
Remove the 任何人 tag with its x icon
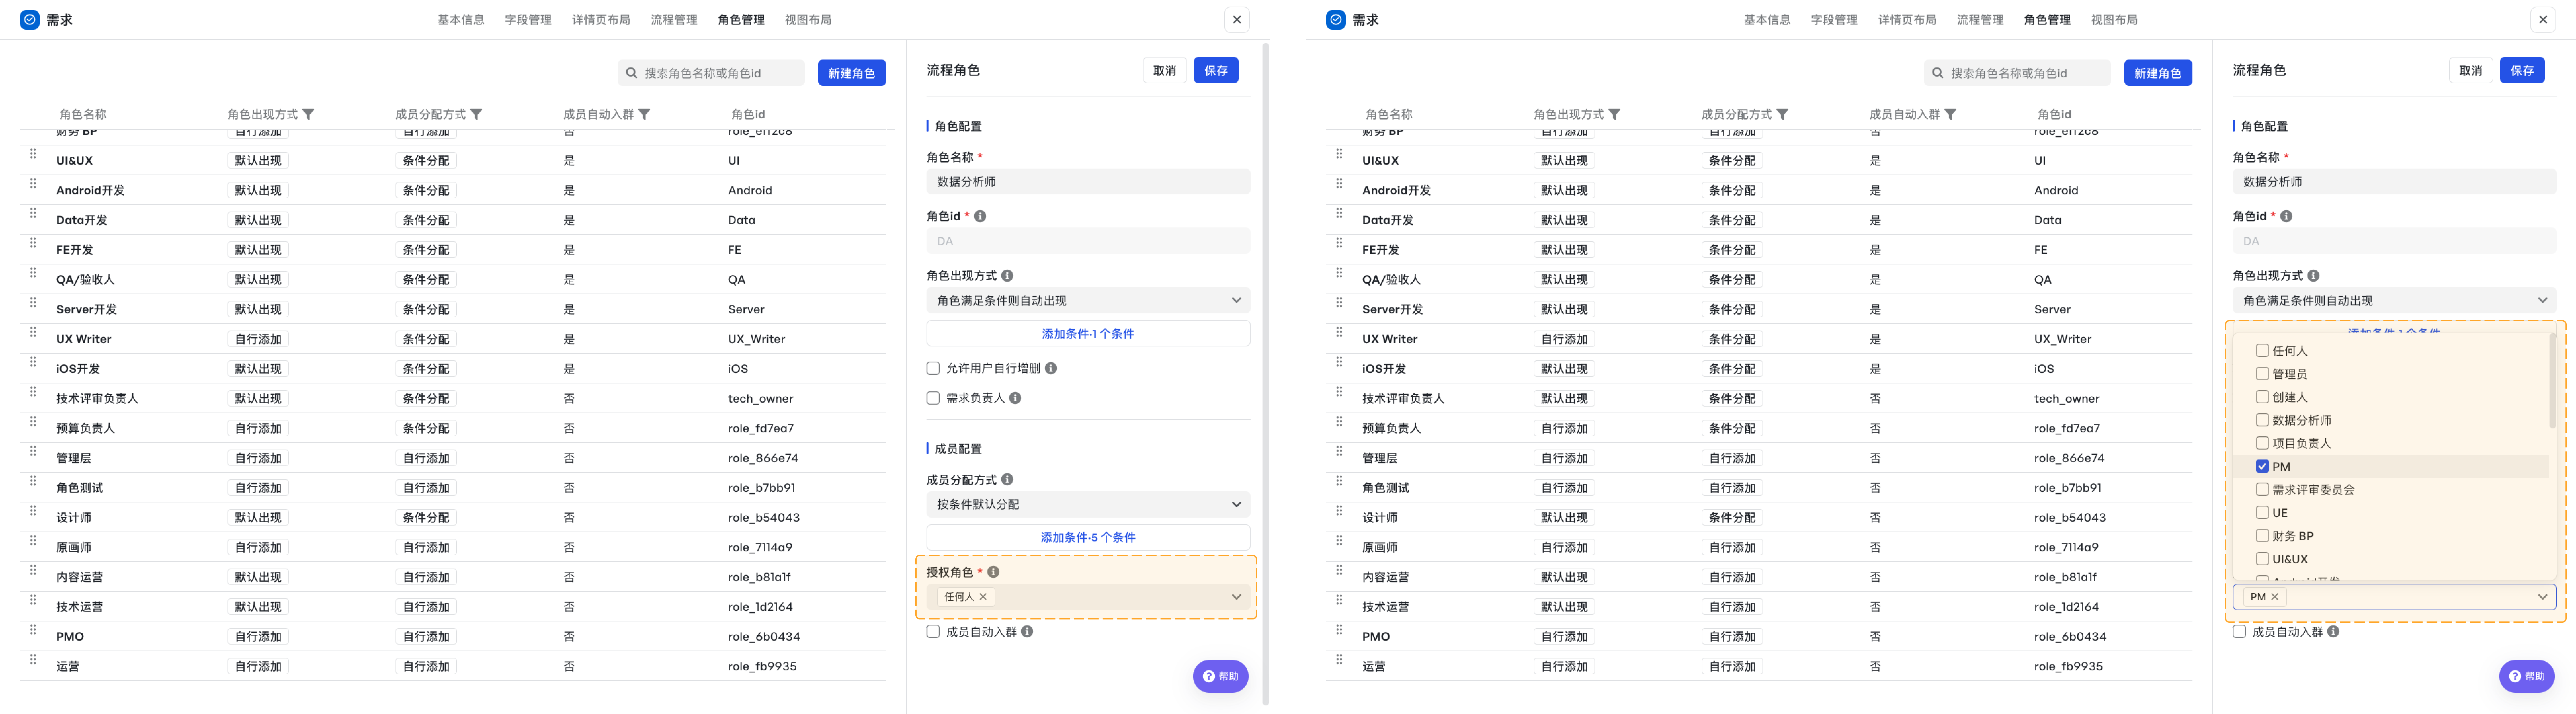(983, 597)
